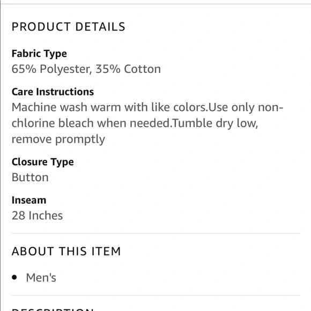
Task: Select the Inseam label
Action: coord(29,200)
